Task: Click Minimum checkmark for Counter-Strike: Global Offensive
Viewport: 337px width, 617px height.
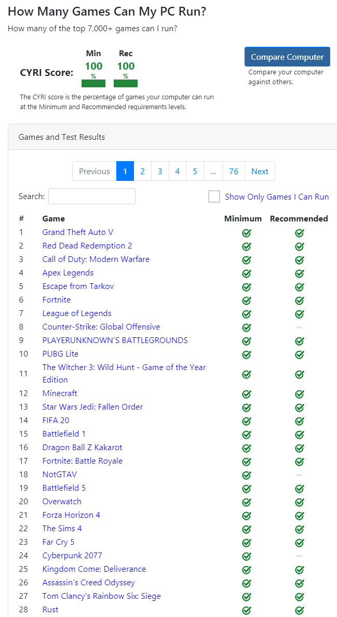Action: (x=246, y=328)
